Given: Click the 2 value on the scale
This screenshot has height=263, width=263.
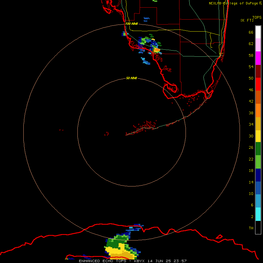Looking at the screenshot, I should 252,217.
